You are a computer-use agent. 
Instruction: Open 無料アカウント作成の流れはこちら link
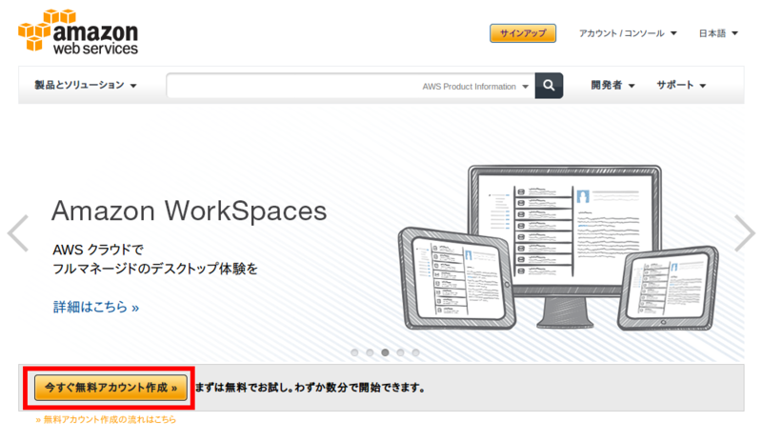(106, 420)
